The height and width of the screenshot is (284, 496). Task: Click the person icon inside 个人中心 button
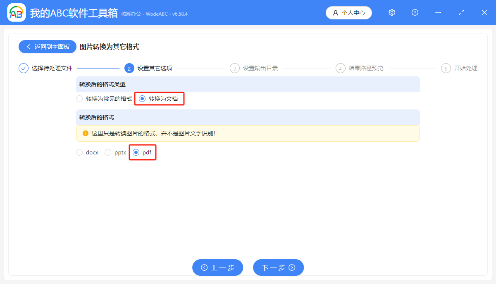pyautogui.click(x=336, y=13)
